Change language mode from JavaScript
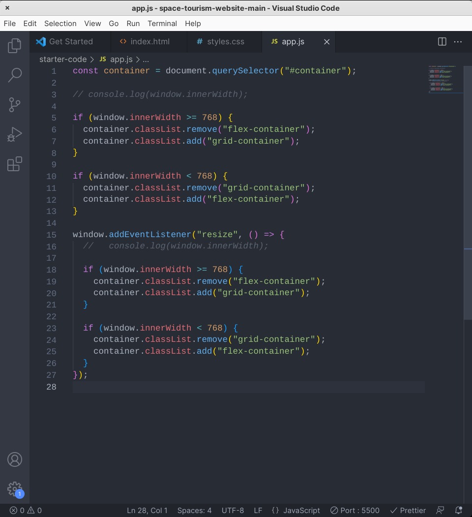472x517 pixels. pos(295,510)
